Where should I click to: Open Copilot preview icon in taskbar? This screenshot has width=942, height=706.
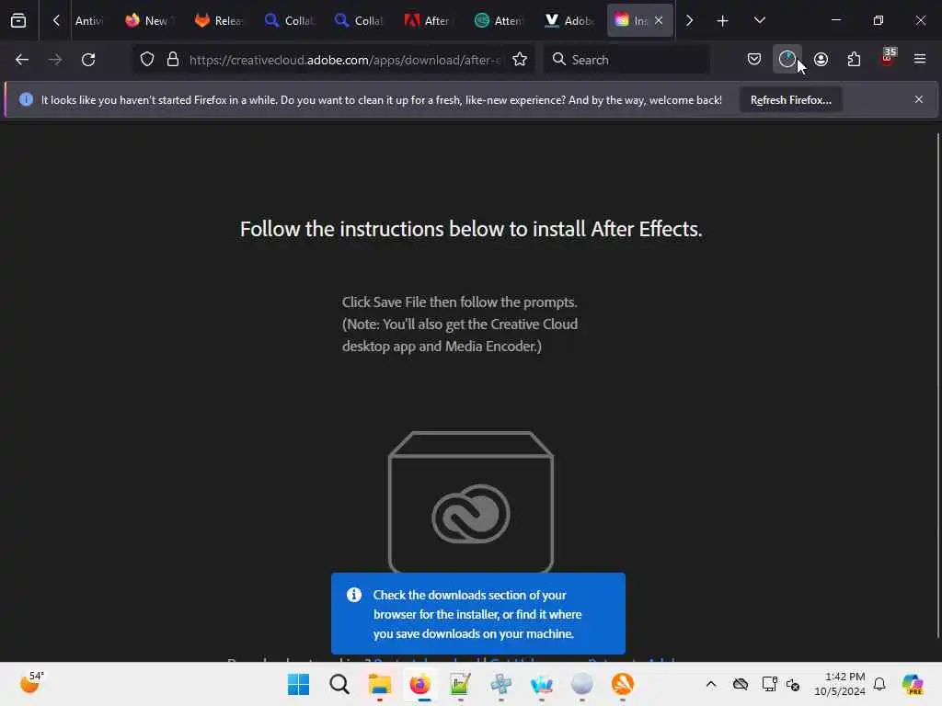[x=913, y=684]
